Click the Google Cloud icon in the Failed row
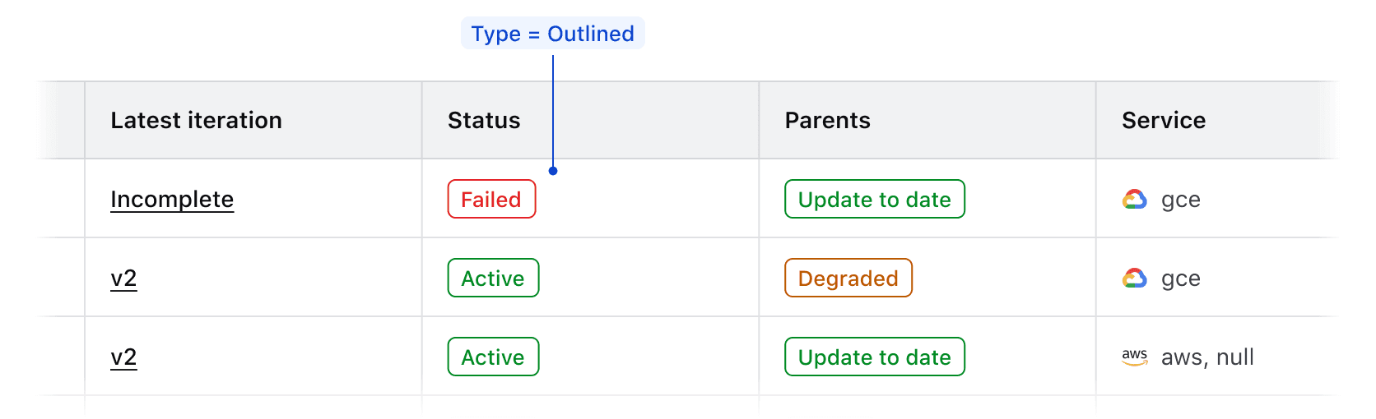The height and width of the screenshot is (419, 1376). 1134,200
